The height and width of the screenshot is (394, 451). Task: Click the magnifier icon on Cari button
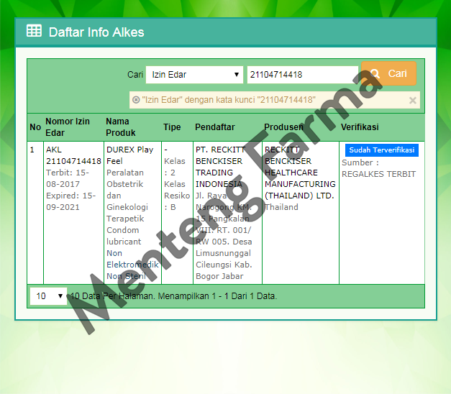point(375,73)
